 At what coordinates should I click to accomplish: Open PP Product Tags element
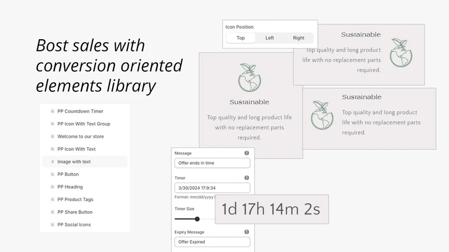[x=85, y=199]
